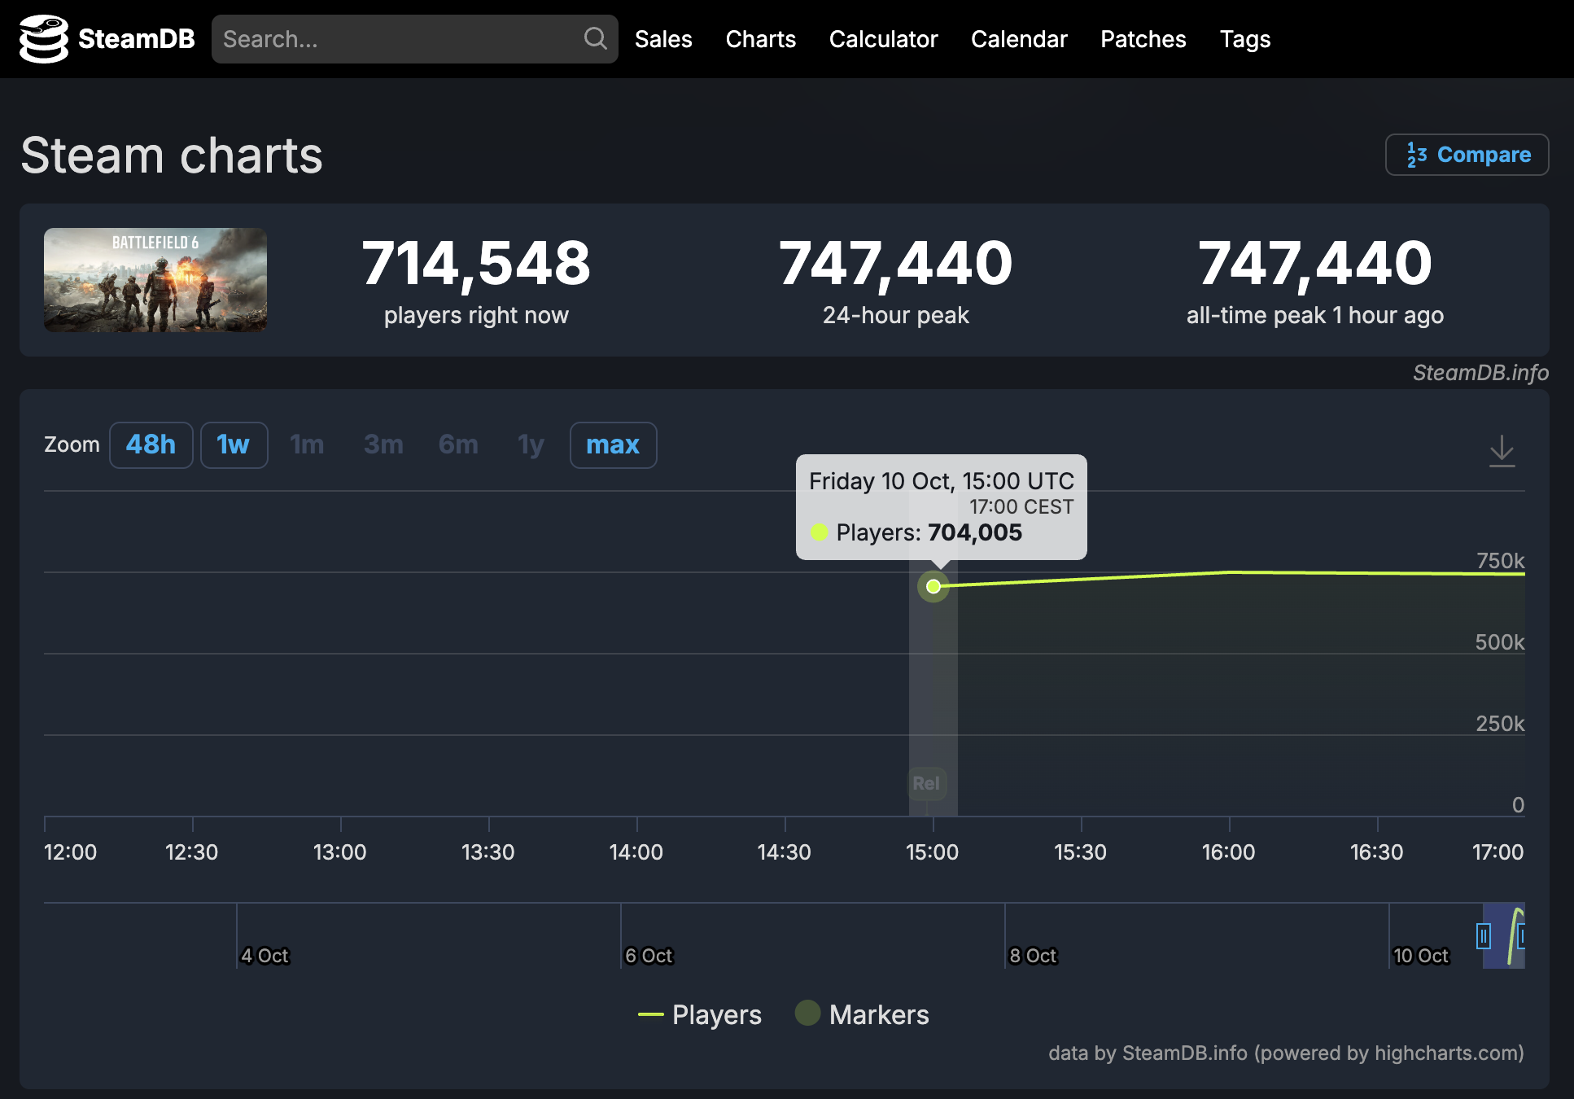Click the Rel release marker on chart
The width and height of the screenshot is (1574, 1099).
(926, 783)
